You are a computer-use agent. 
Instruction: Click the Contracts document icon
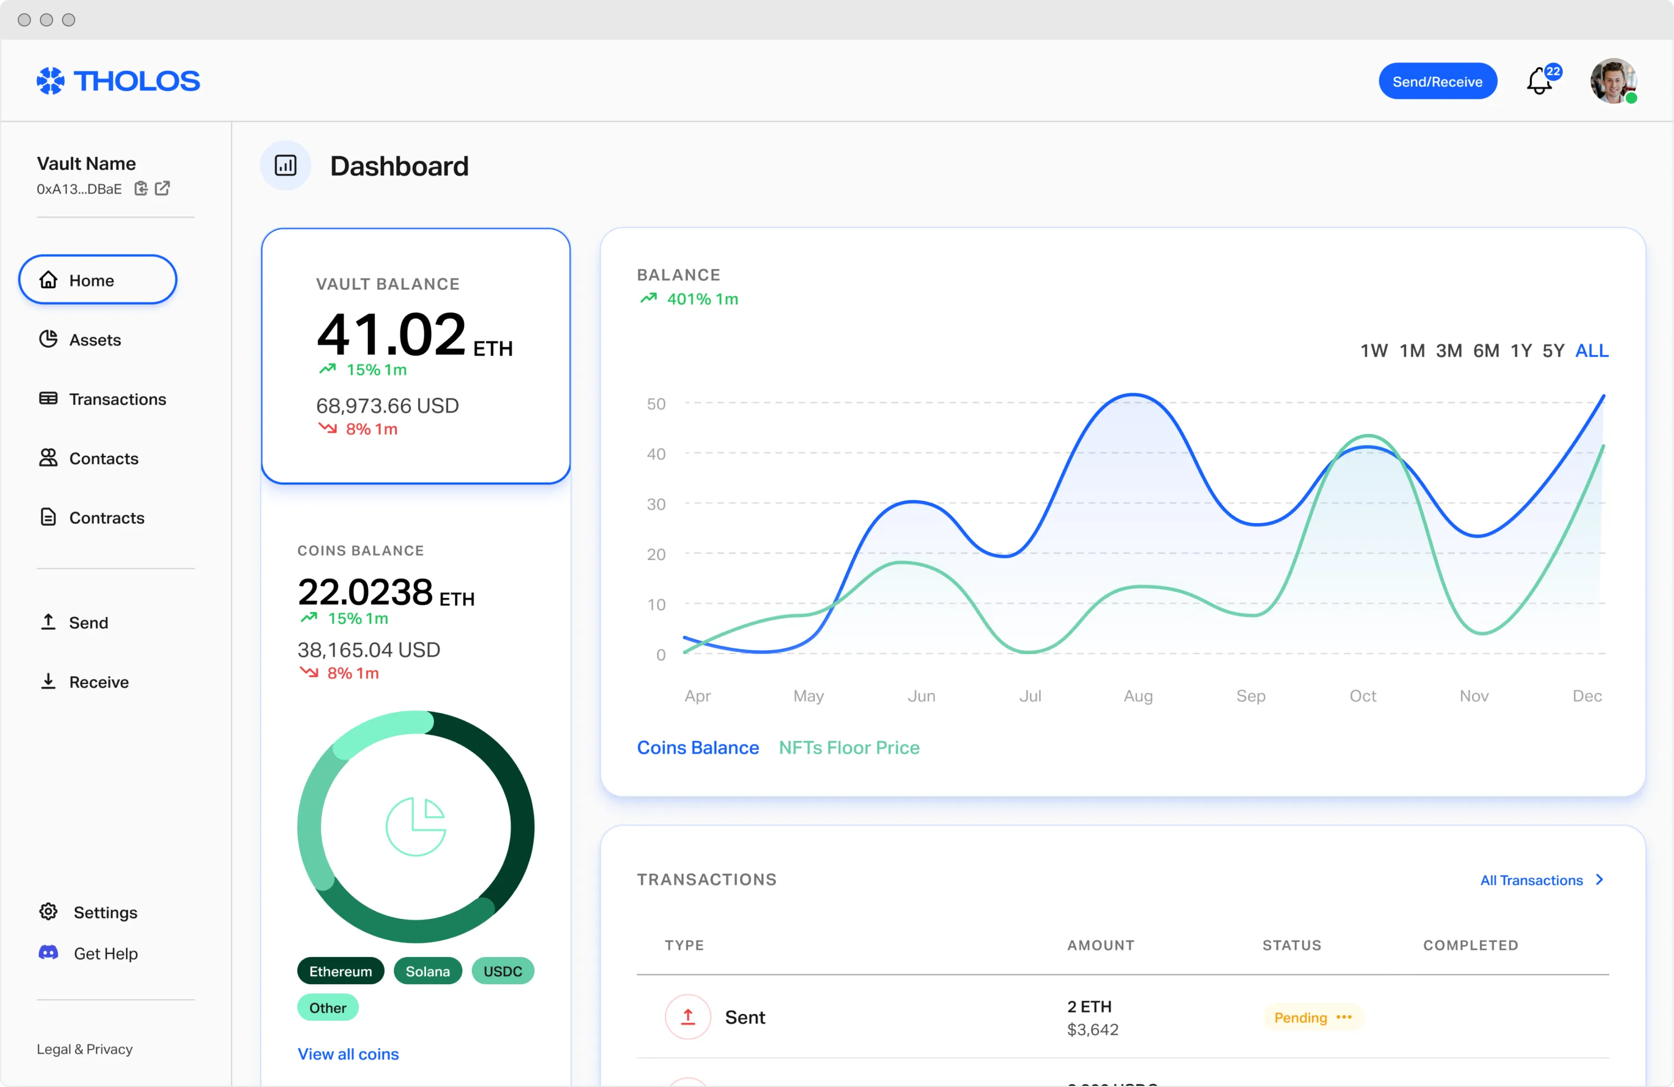48,517
